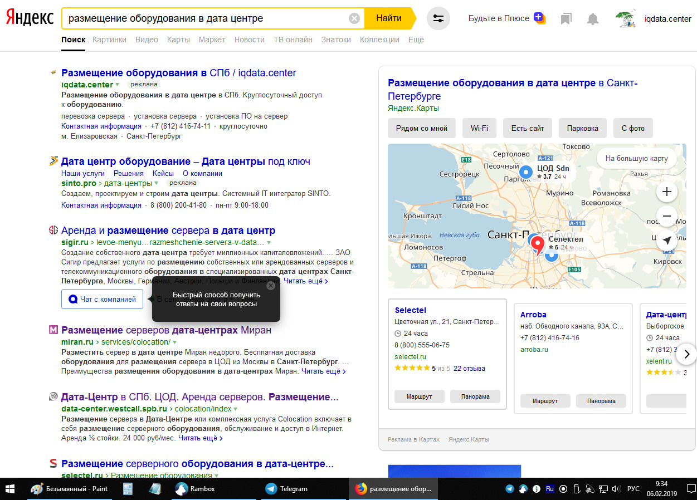
Task: Zoom in on the map
Action: pos(667,192)
